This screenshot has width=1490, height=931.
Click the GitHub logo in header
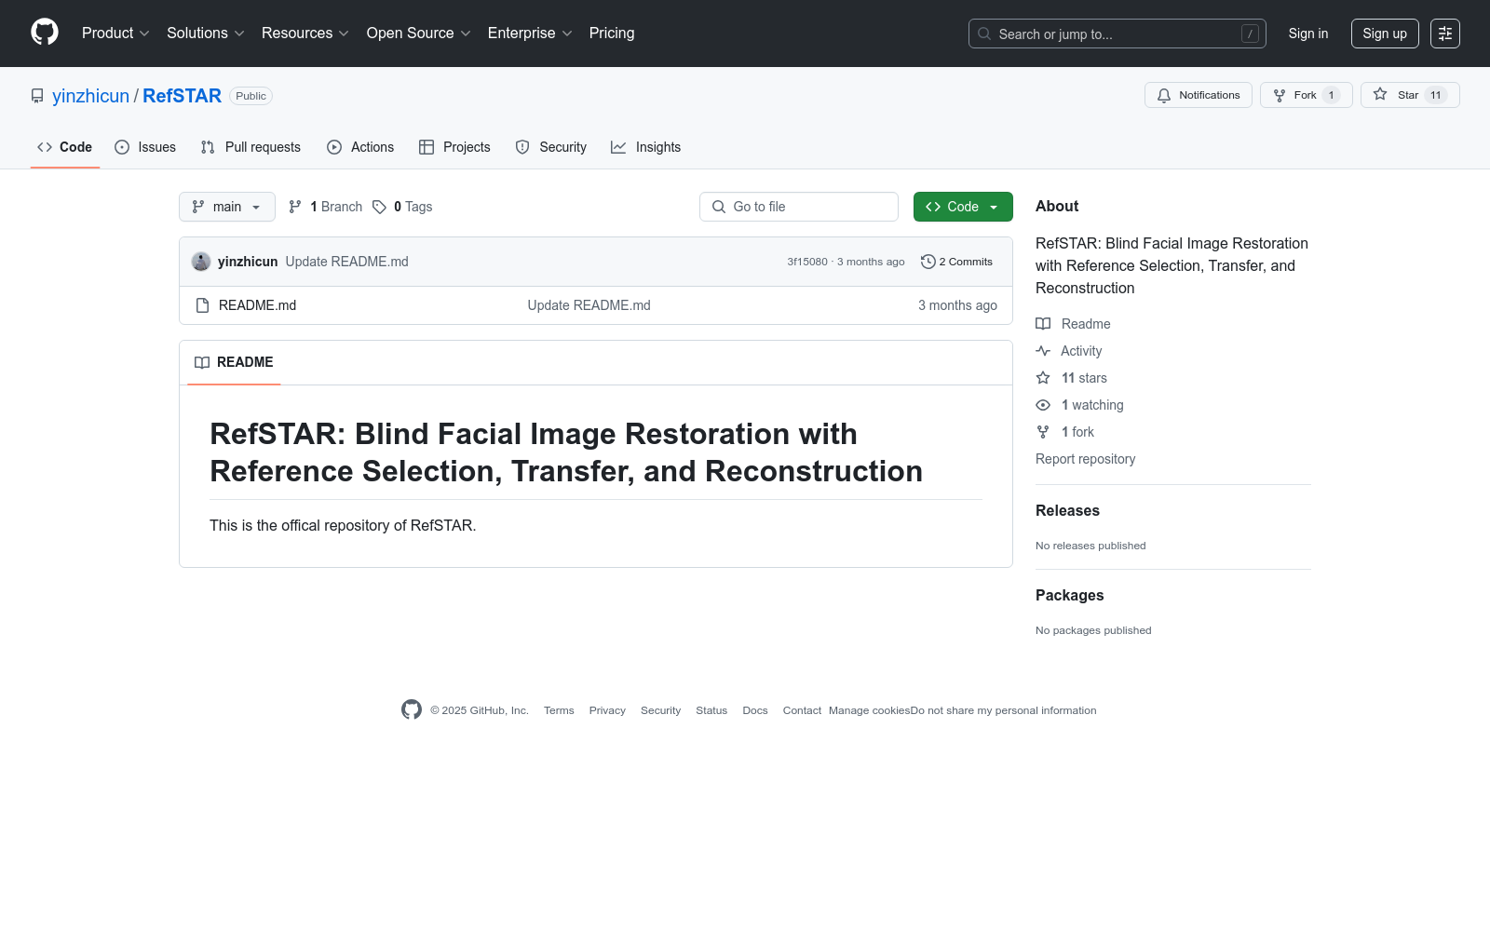[x=45, y=33]
